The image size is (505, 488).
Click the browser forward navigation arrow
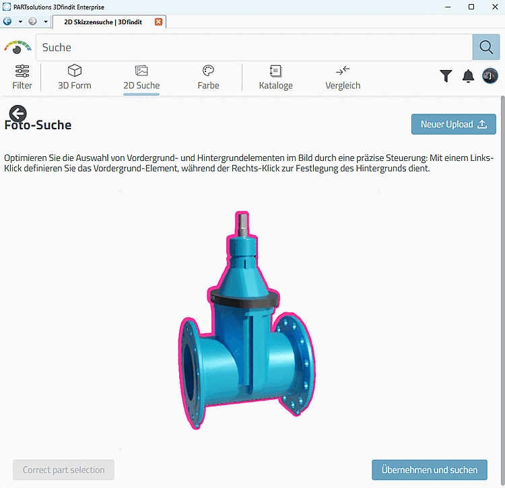pyautogui.click(x=32, y=22)
